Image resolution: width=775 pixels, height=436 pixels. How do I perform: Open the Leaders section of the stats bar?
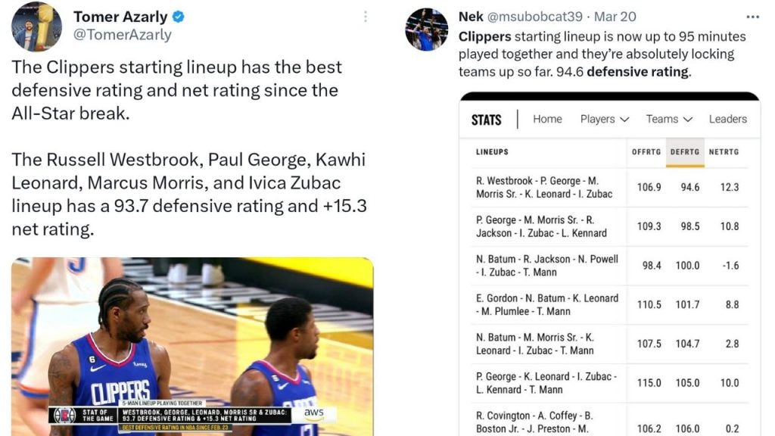(727, 119)
